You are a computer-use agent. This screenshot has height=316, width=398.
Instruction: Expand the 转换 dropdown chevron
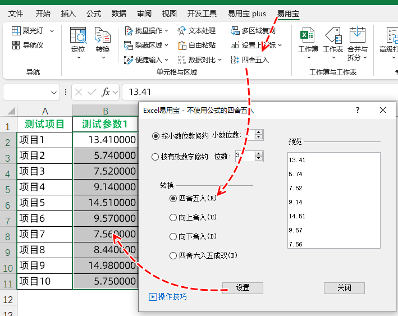(x=103, y=58)
